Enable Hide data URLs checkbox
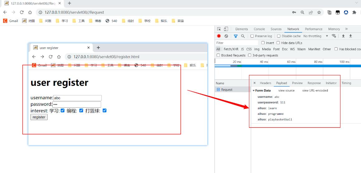Viewport: 361px width, 173px height. click(x=278, y=43)
